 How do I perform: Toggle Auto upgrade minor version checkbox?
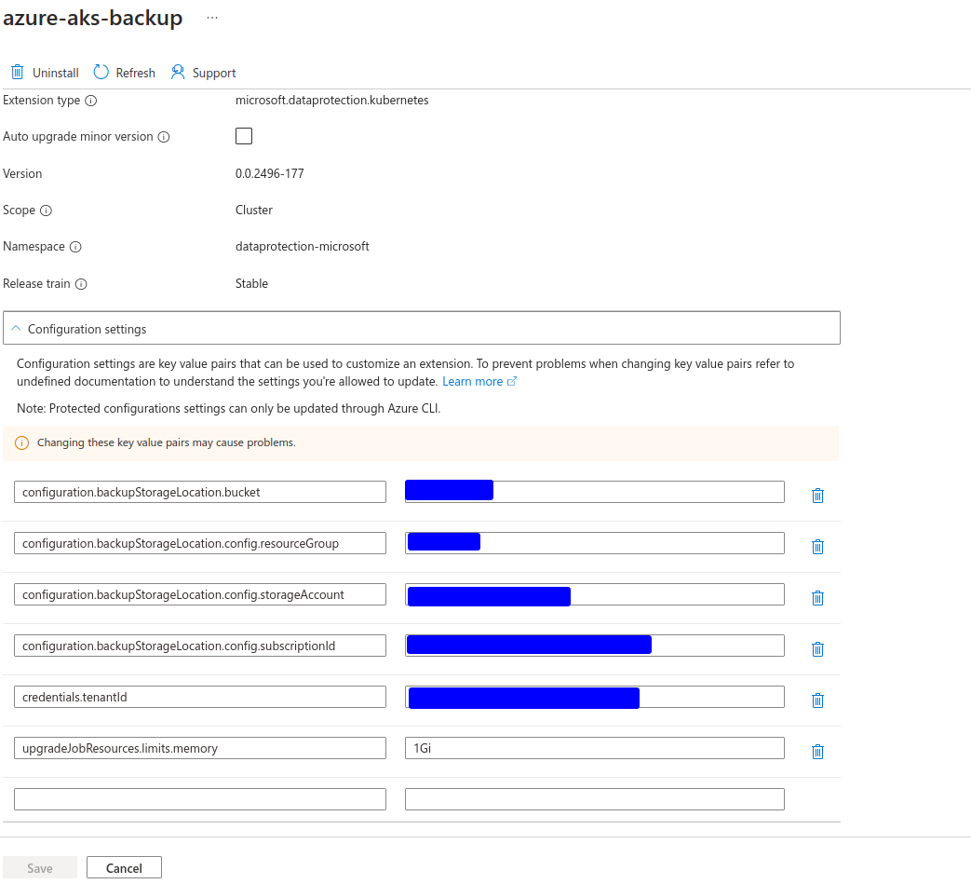tap(244, 136)
